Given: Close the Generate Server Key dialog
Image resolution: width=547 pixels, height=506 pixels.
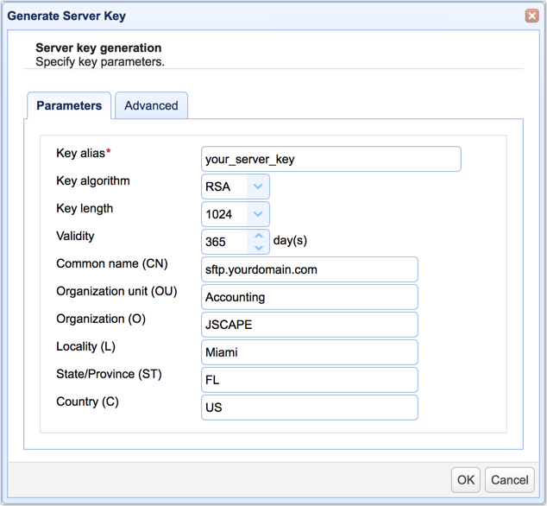Looking at the screenshot, I should (532, 16).
